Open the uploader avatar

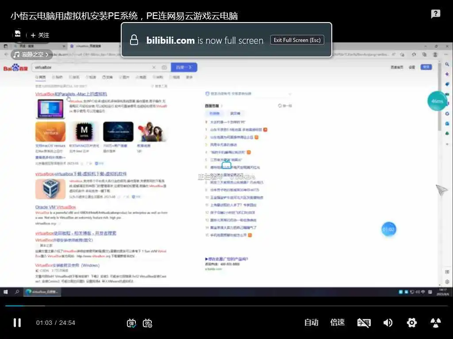[18, 34]
